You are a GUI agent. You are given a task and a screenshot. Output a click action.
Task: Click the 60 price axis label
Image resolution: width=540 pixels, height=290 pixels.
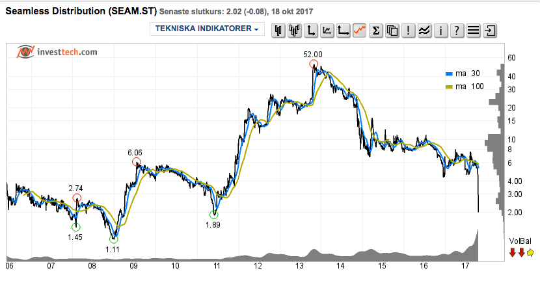[512, 58]
